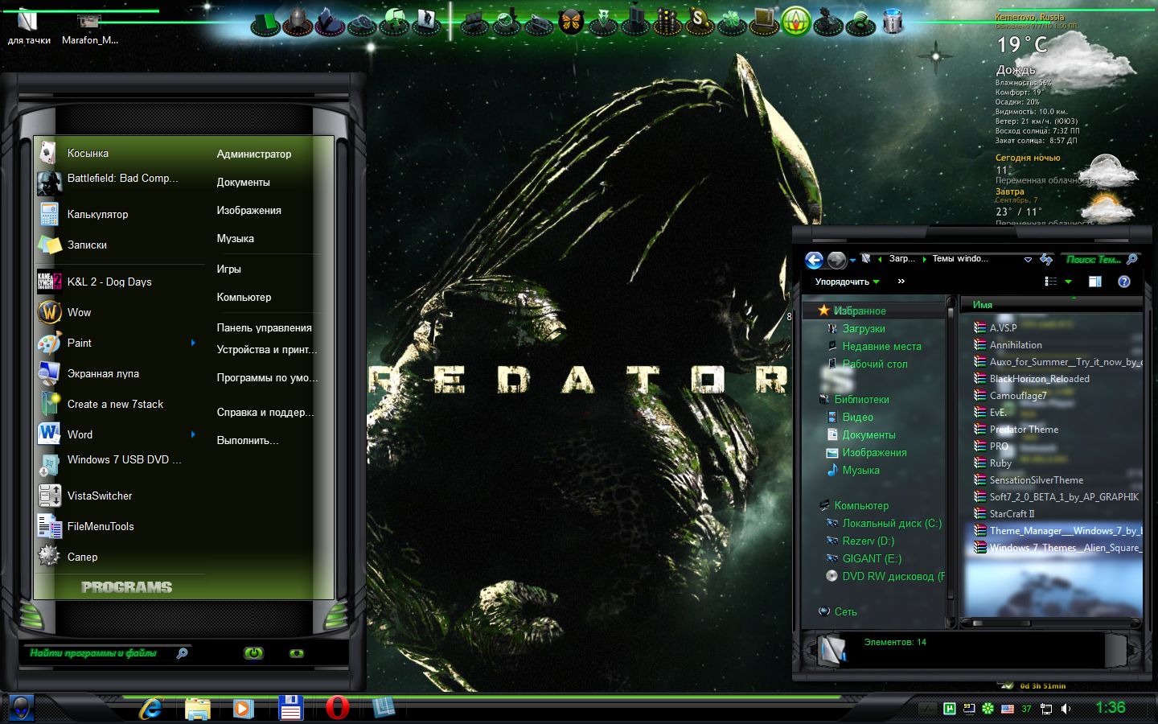
Task: Click the Explorer back arrow button
Action: pos(814,260)
